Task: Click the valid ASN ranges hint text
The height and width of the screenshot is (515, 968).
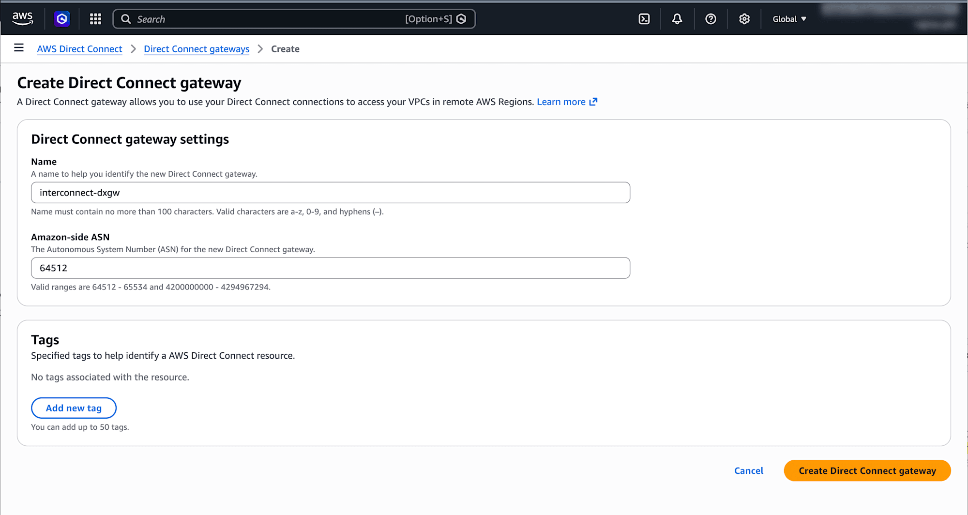Action: point(151,287)
